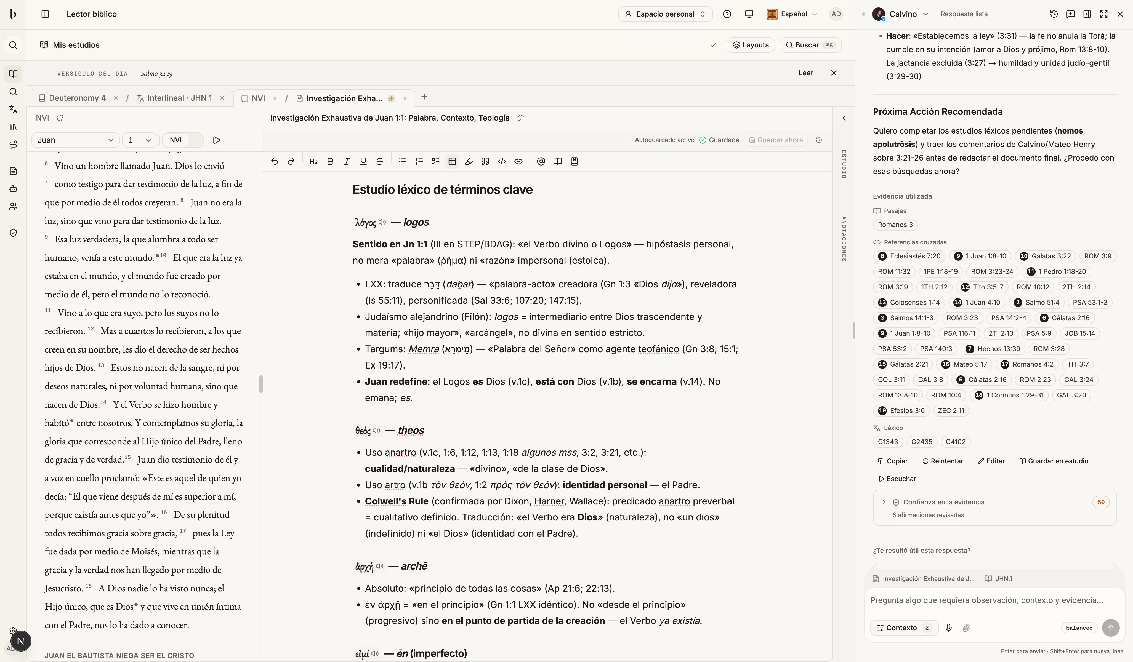Viewport: 1133px width, 662px height.
Task: Insert a checklist
Action: pos(436,161)
